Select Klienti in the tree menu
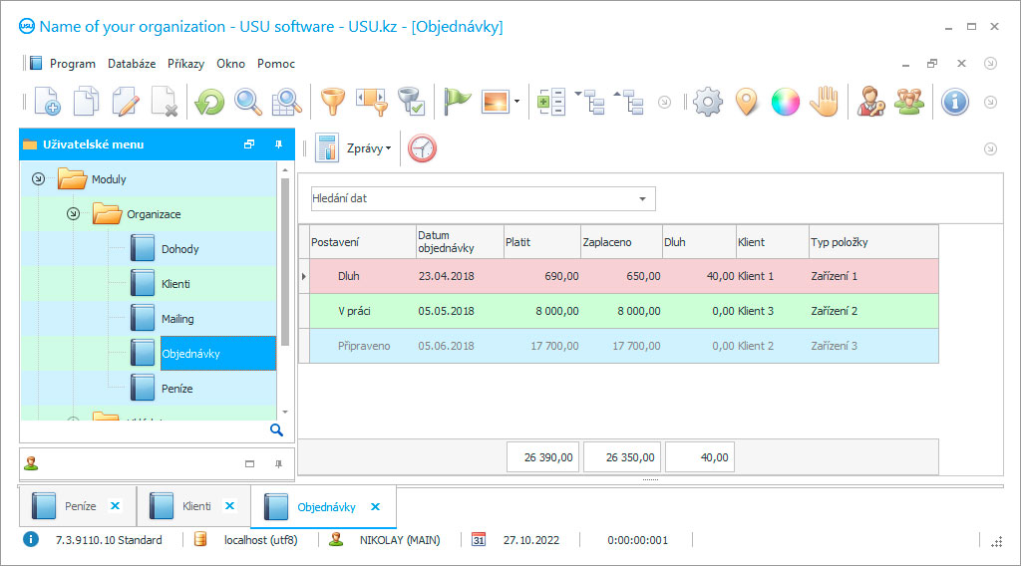 coord(175,284)
